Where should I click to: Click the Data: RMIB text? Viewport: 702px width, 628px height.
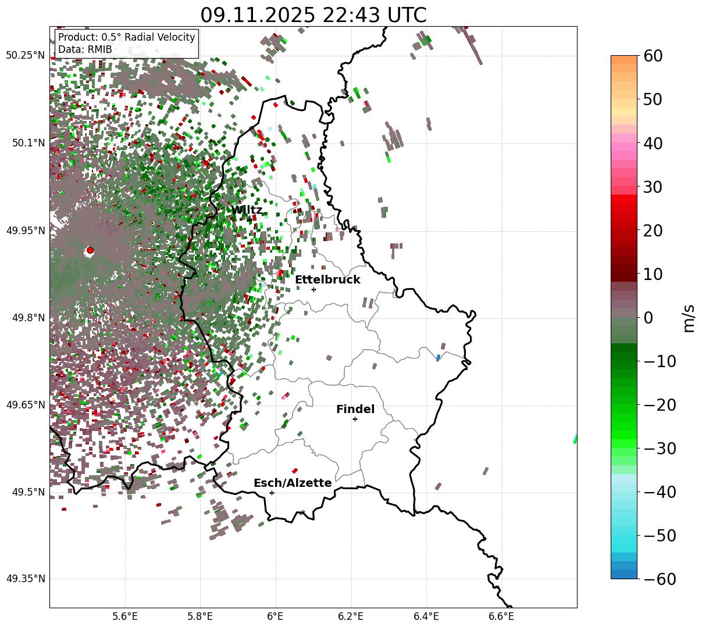pyautogui.click(x=85, y=50)
